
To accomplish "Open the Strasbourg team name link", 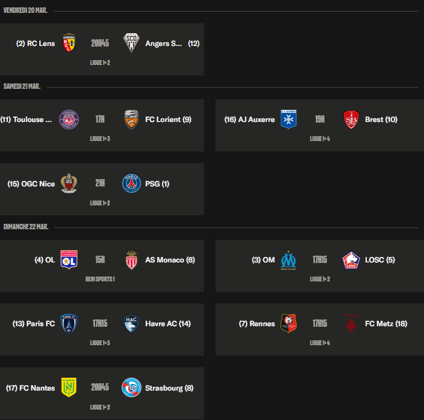I will [169, 388].
